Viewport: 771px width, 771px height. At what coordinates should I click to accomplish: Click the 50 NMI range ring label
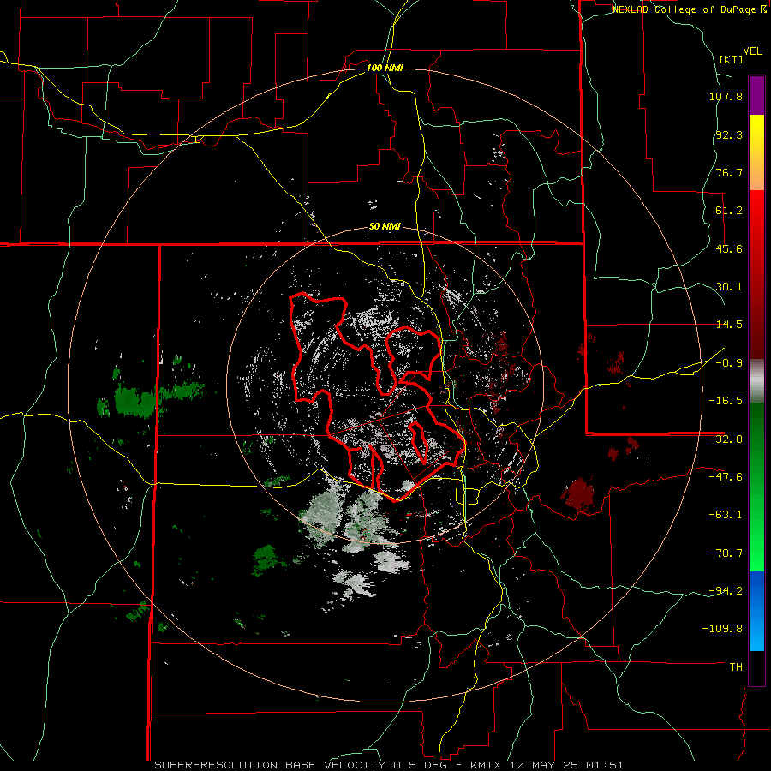pyautogui.click(x=385, y=227)
